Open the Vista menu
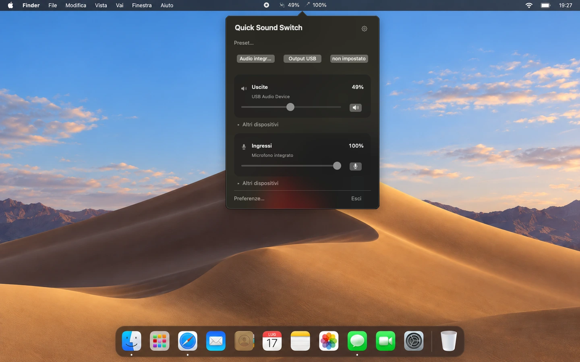 pos(101,5)
